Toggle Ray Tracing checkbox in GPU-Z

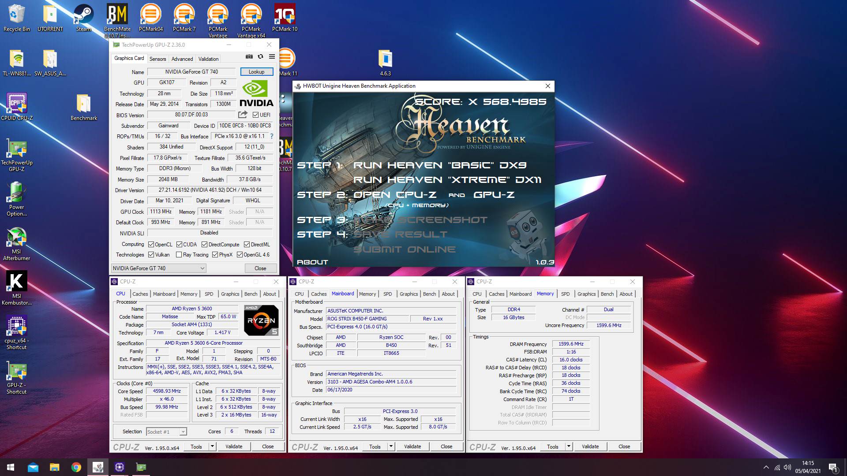(179, 255)
